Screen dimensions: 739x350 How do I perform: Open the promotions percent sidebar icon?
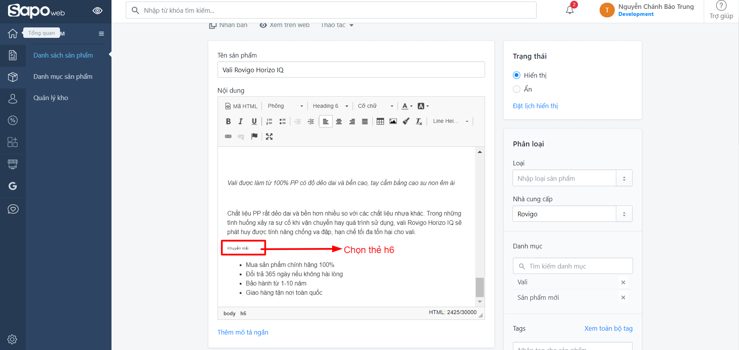tap(13, 120)
